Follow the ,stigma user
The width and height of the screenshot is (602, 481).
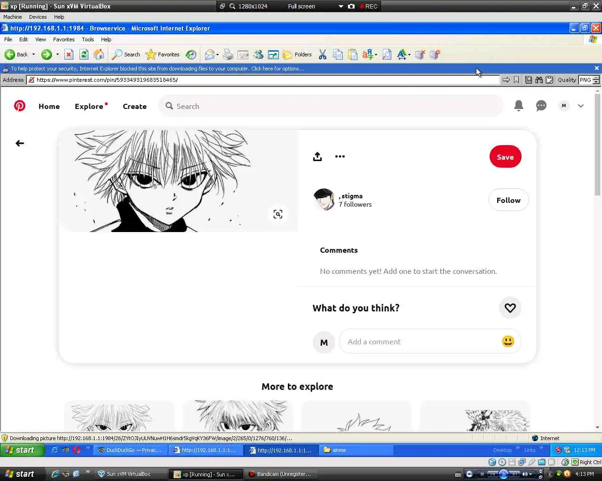508,200
